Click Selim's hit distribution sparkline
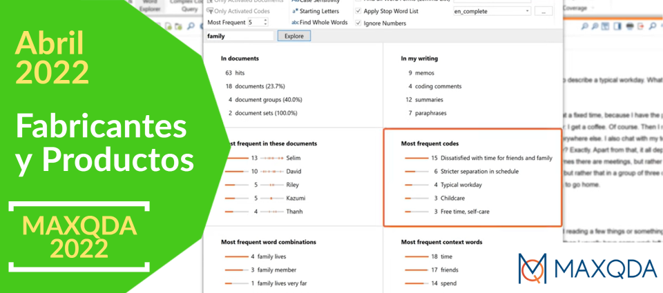This screenshot has width=663, height=293. [271, 158]
